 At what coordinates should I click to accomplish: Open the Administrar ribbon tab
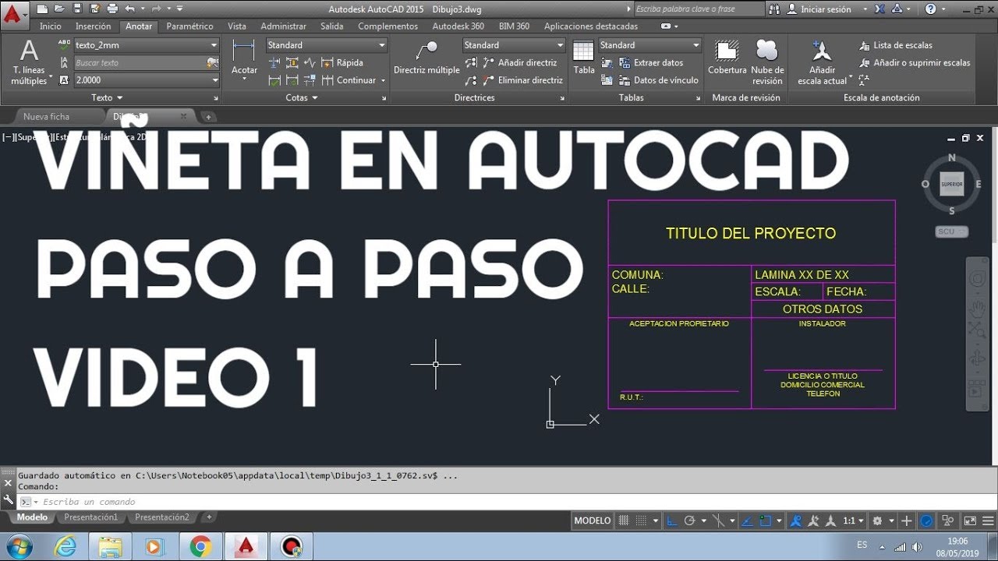[x=284, y=26]
